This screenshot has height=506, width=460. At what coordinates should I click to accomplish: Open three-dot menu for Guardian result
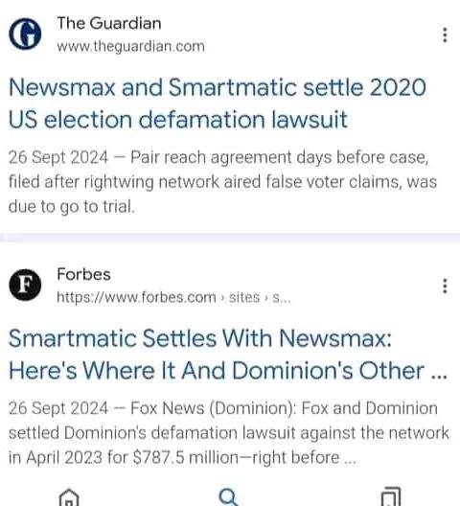tap(445, 34)
